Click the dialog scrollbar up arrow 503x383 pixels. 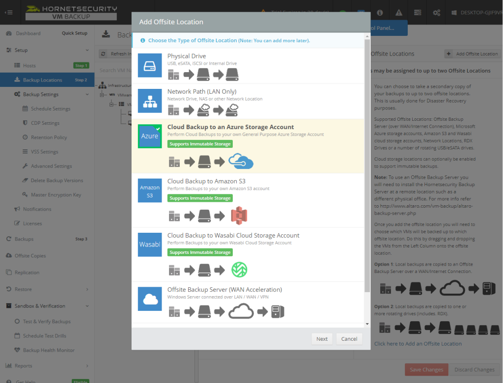[367, 36]
